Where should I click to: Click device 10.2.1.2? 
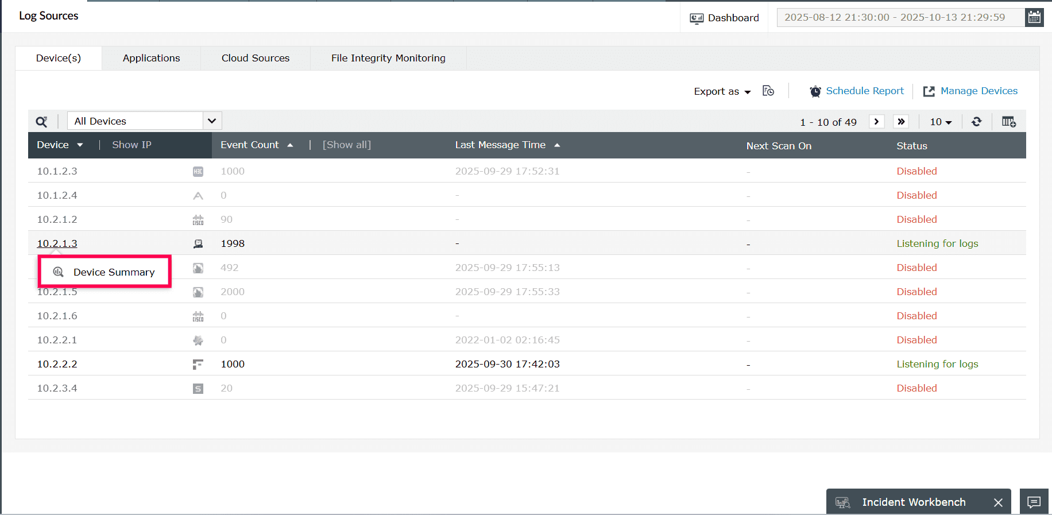[57, 219]
